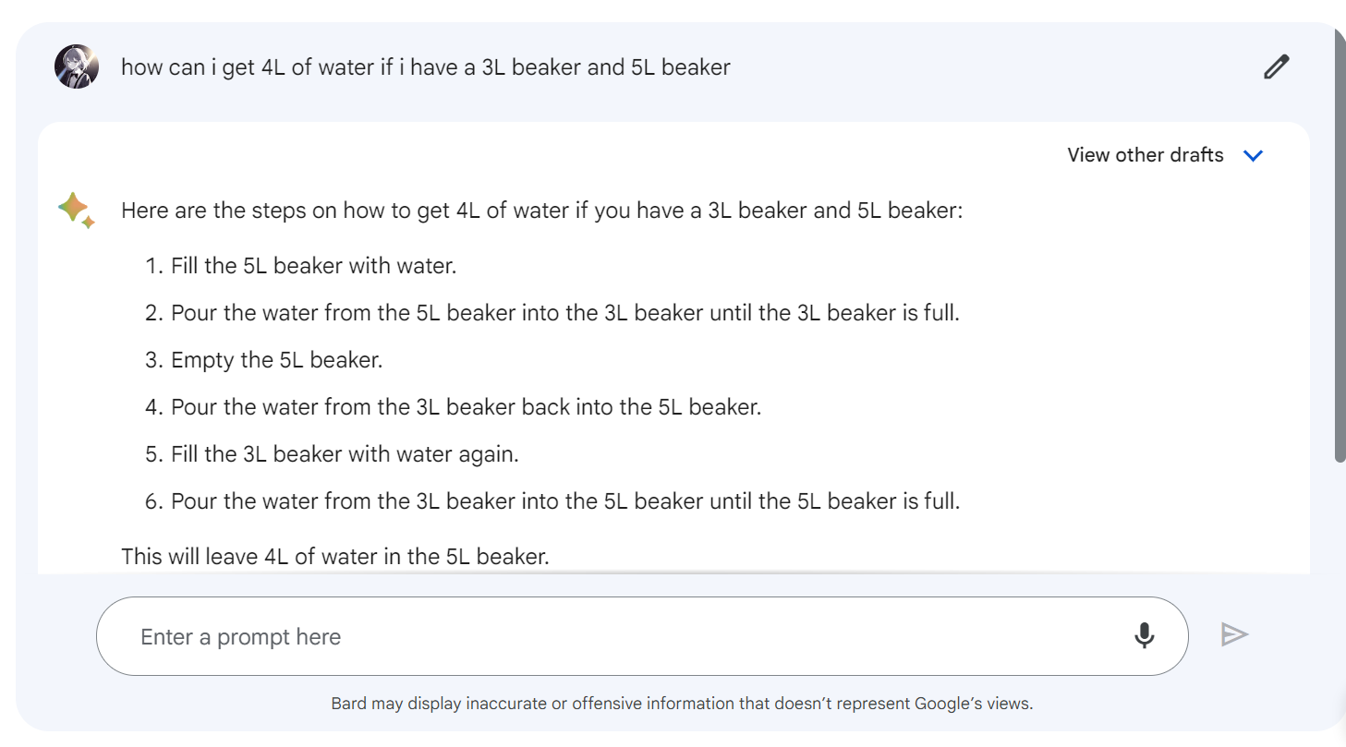Click the "Here are the steps" intro line

pyautogui.click(x=541, y=211)
